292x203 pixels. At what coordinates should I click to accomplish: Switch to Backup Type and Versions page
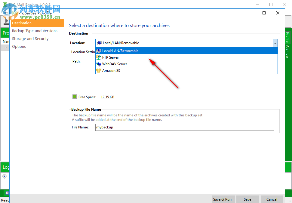point(35,31)
